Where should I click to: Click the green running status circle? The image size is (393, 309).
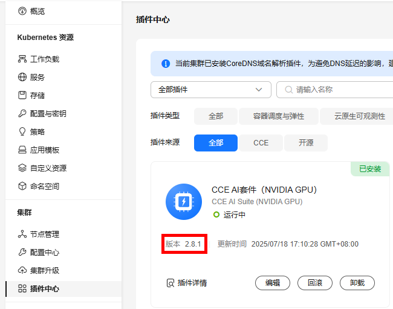click(x=216, y=214)
